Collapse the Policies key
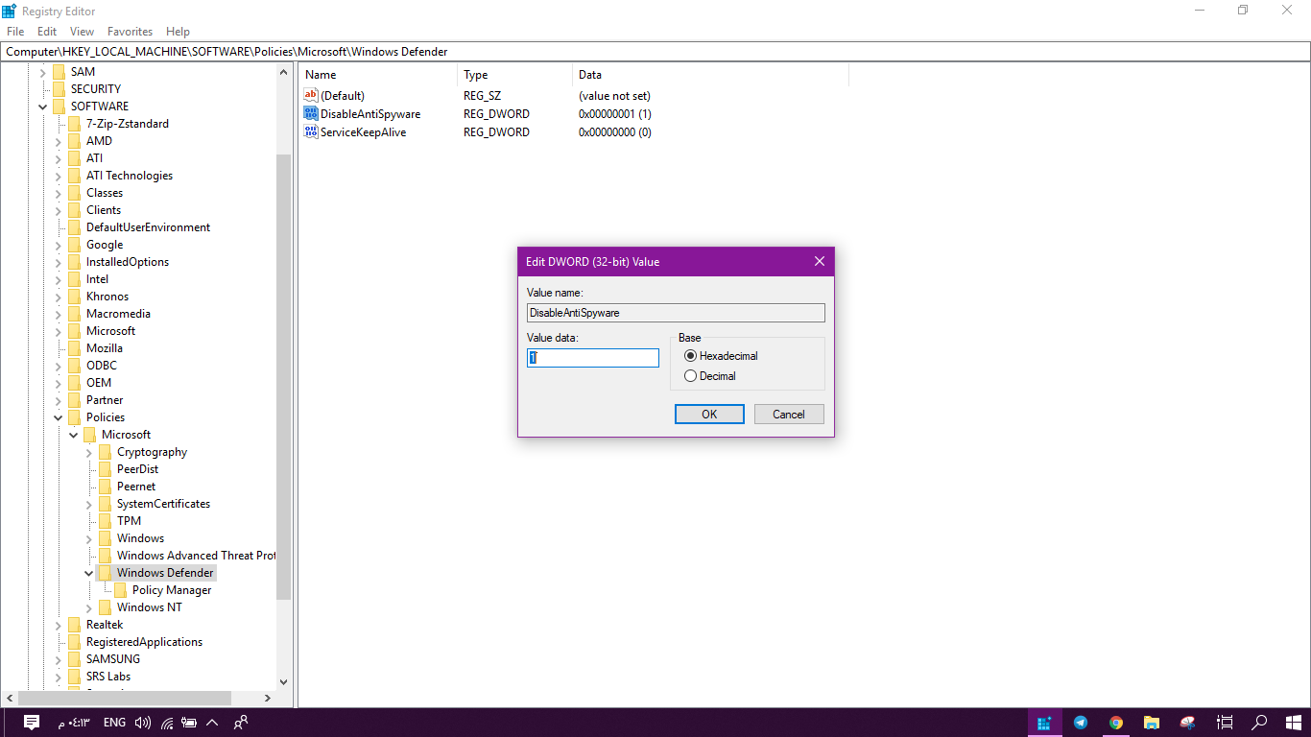The width and height of the screenshot is (1311, 737). coord(58,417)
